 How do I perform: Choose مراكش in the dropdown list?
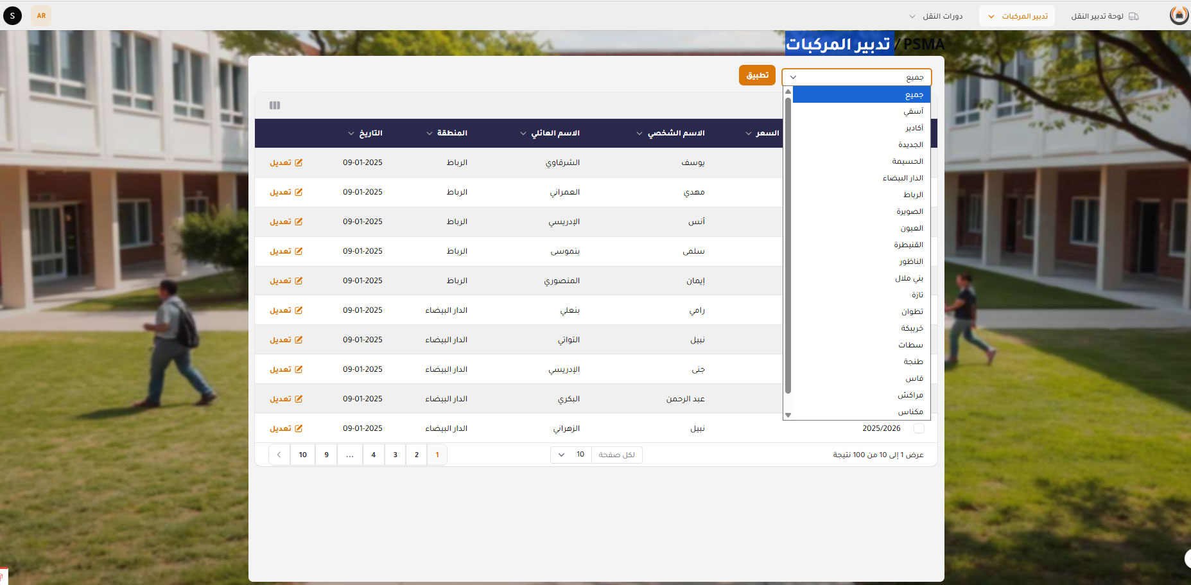[x=910, y=395]
